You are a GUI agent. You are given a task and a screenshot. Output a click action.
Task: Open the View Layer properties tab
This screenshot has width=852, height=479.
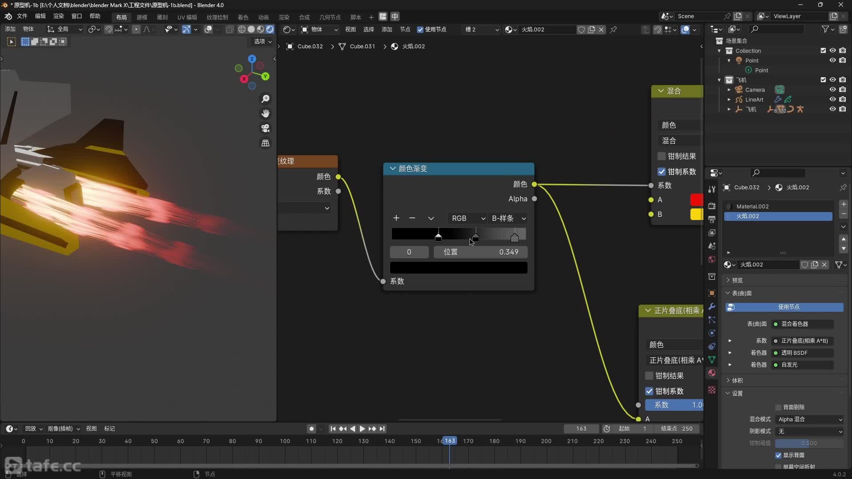point(712,232)
